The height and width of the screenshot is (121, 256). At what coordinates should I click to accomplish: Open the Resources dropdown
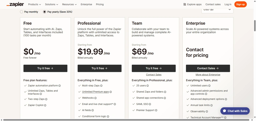point(69,5)
